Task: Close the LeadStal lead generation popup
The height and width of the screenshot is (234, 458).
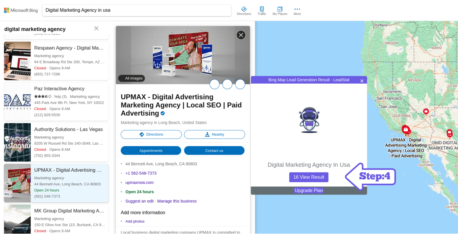Action: [x=362, y=81]
